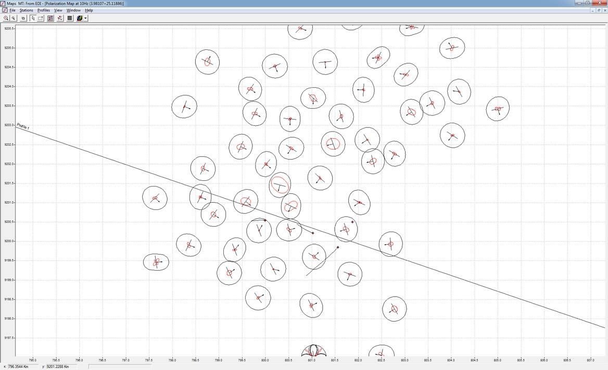Open the View menu
Image resolution: width=608 pixels, height=370 pixels.
coord(58,10)
